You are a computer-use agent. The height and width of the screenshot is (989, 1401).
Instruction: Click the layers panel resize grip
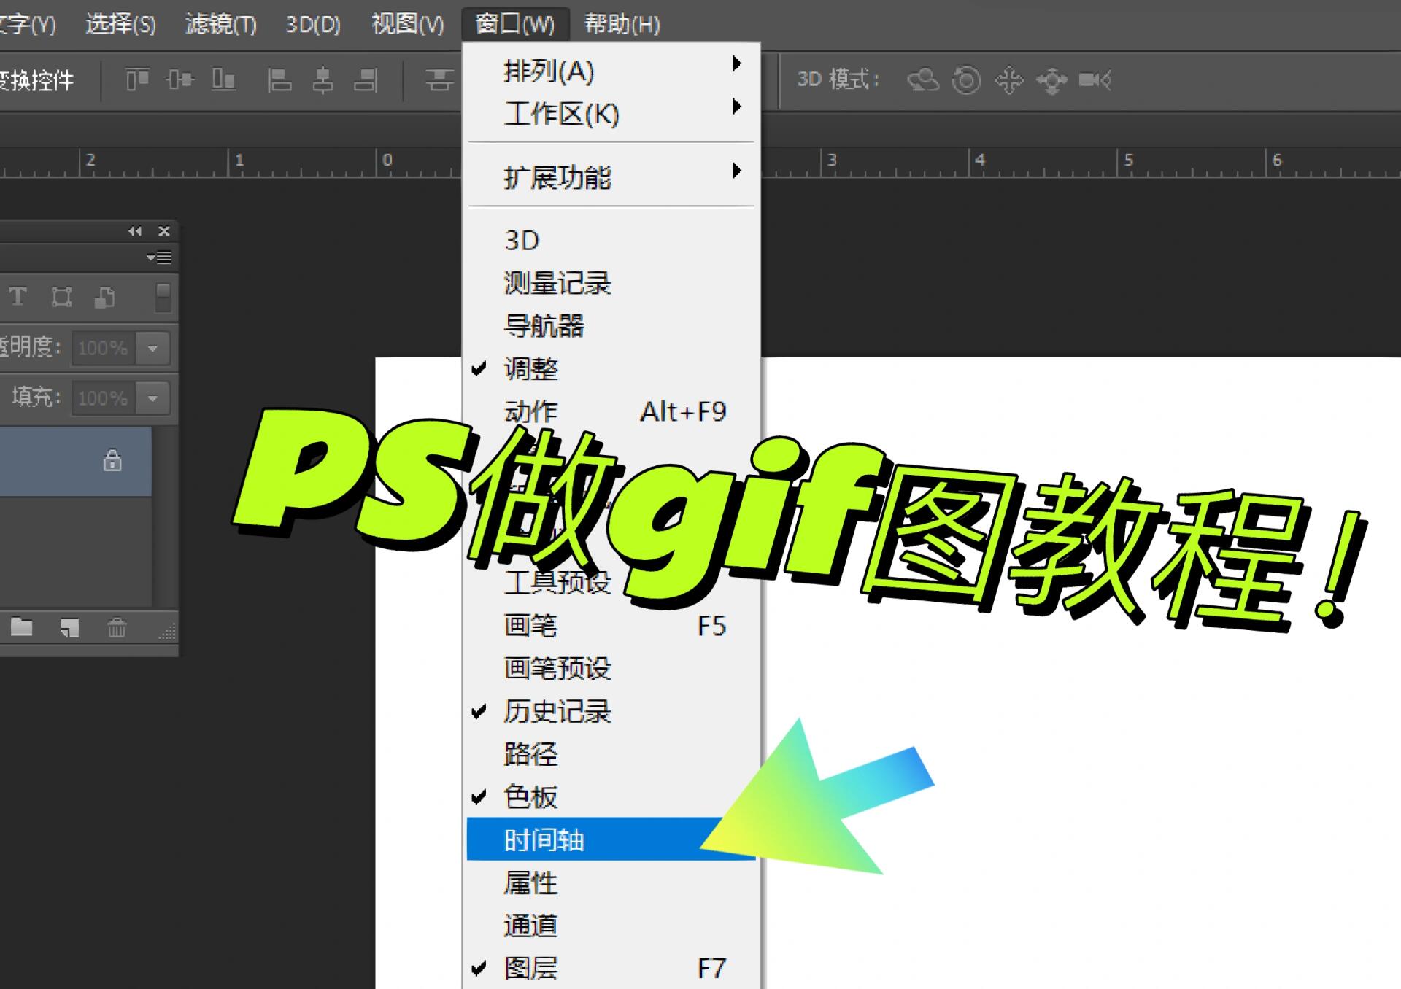pos(168,632)
